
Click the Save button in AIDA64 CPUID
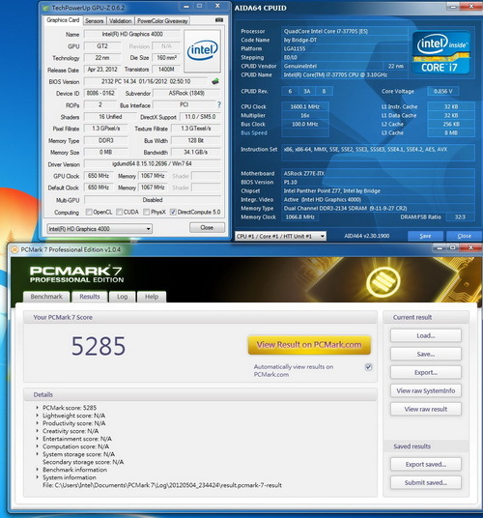[425, 236]
